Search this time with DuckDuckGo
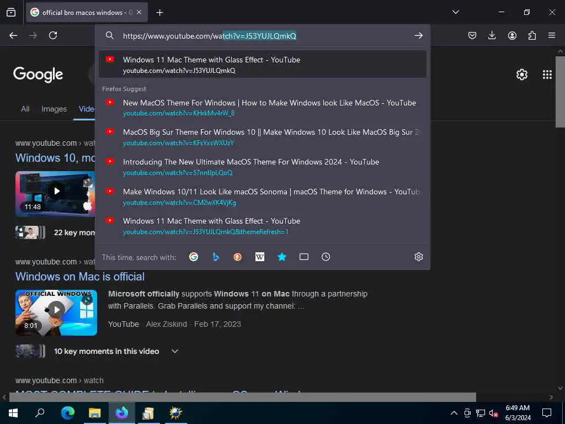This screenshot has width=565, height=424. point(237,257)
